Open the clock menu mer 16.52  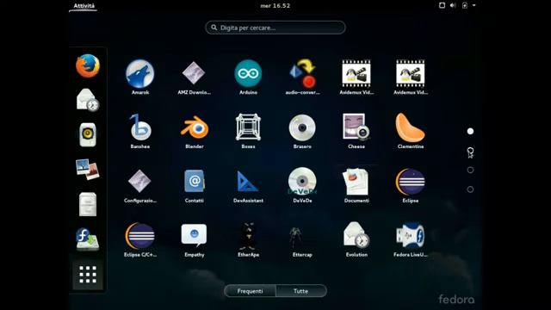point(275,6)
